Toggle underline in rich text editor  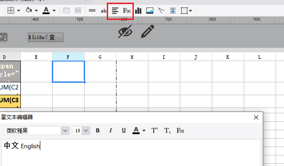coord(124,130)
